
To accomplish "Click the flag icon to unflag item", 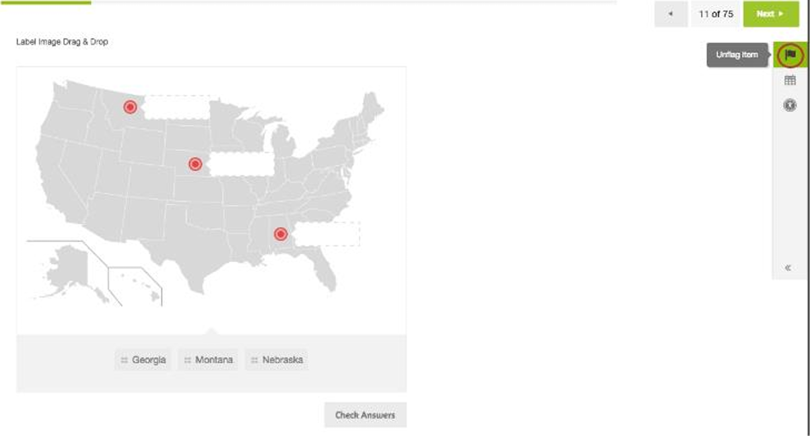I will pyautogui.click(x=790, y=55).
